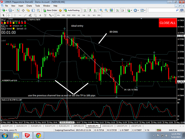Open the MetaEditor book icon

(x=60, y=10)
